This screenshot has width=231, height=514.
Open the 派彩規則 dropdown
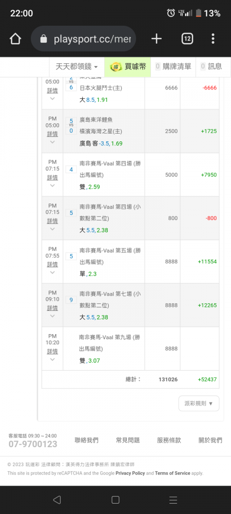click(x=199, y=403)
